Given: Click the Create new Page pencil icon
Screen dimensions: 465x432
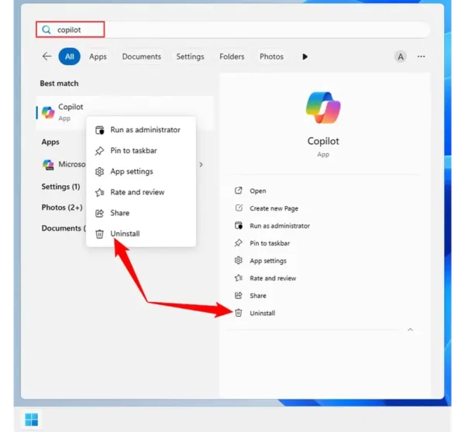Looking at the screenshot, I should 239,207.
